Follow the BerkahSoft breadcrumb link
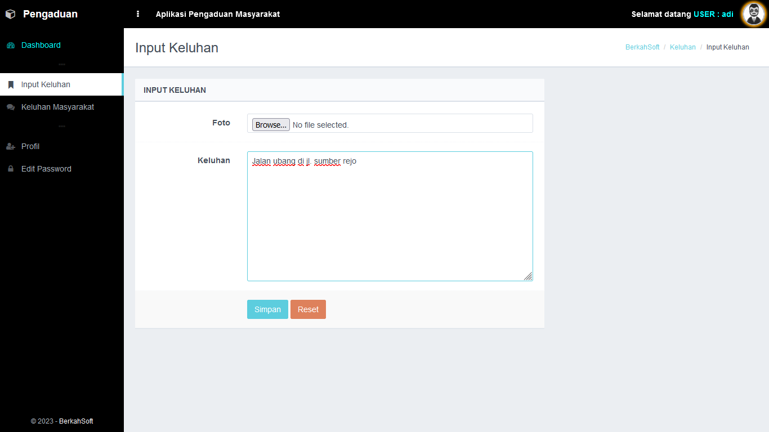The height and width of the screenshot is (432, 769). click(x=642, y=47)
